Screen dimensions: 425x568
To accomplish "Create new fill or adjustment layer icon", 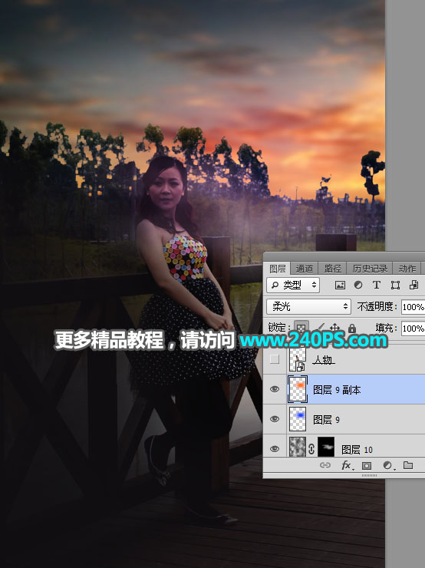I will coord(388,465).
